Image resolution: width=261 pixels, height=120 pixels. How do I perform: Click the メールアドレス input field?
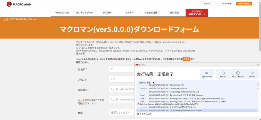point(122,100)
